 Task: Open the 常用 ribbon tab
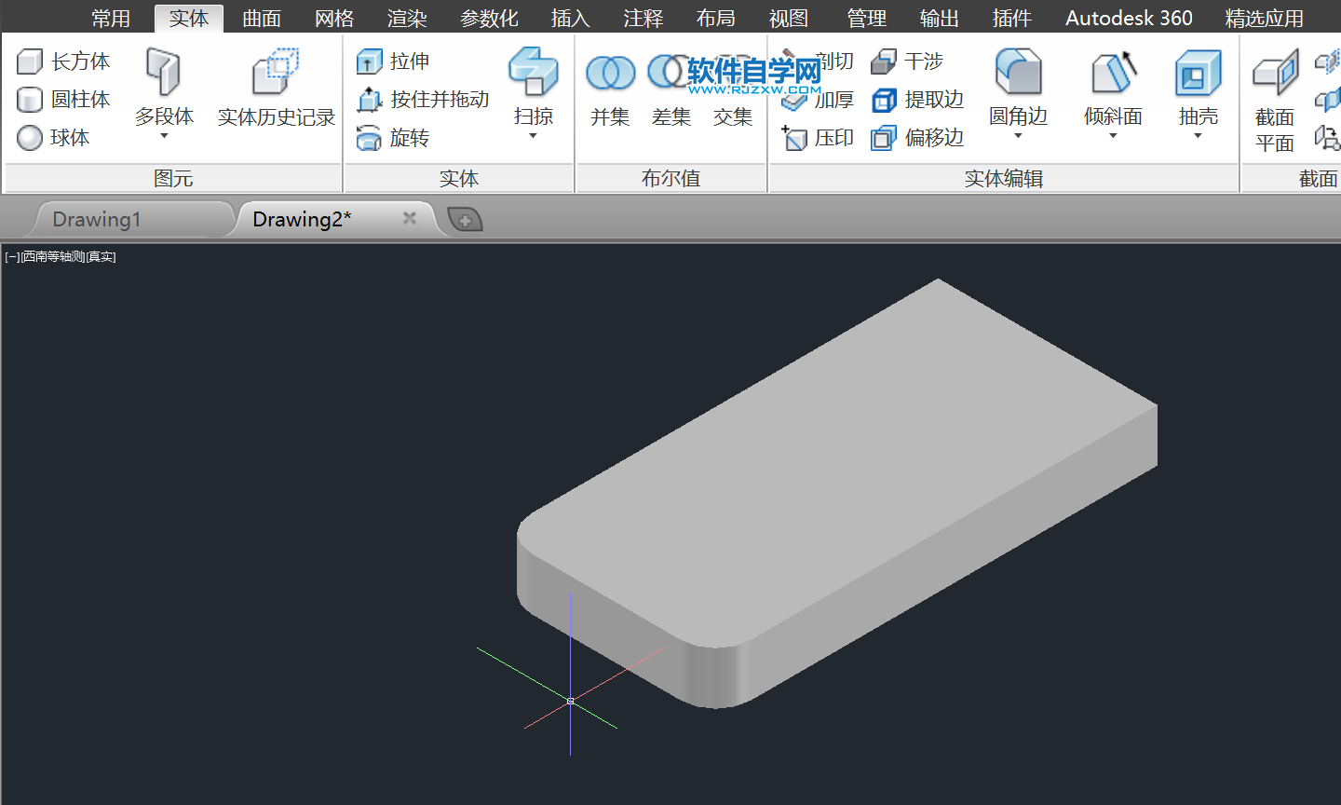111,18
